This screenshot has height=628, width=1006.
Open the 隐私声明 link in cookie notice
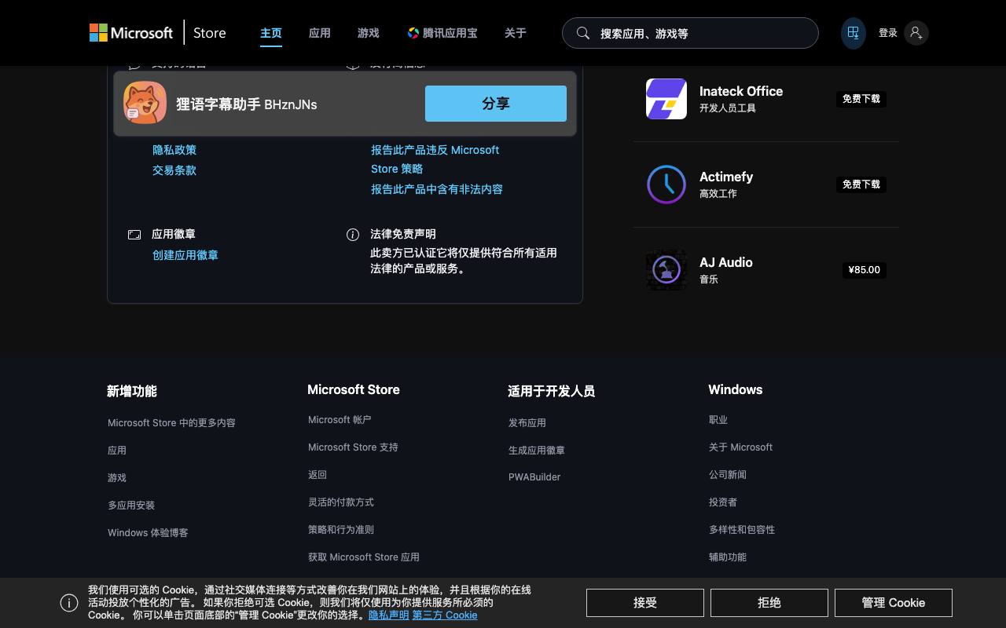pyautogui.click(x=389, y=615)
